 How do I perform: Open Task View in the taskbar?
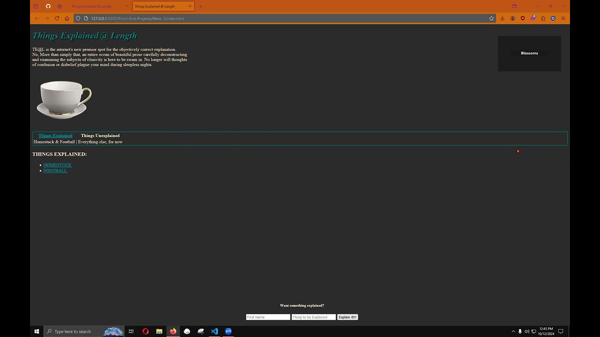(131, 331)
